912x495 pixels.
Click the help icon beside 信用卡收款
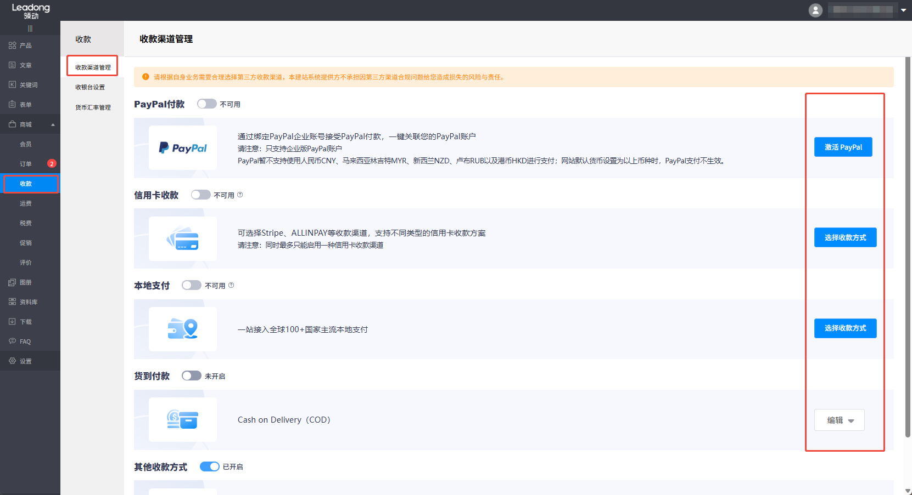(x=240, y=195)
